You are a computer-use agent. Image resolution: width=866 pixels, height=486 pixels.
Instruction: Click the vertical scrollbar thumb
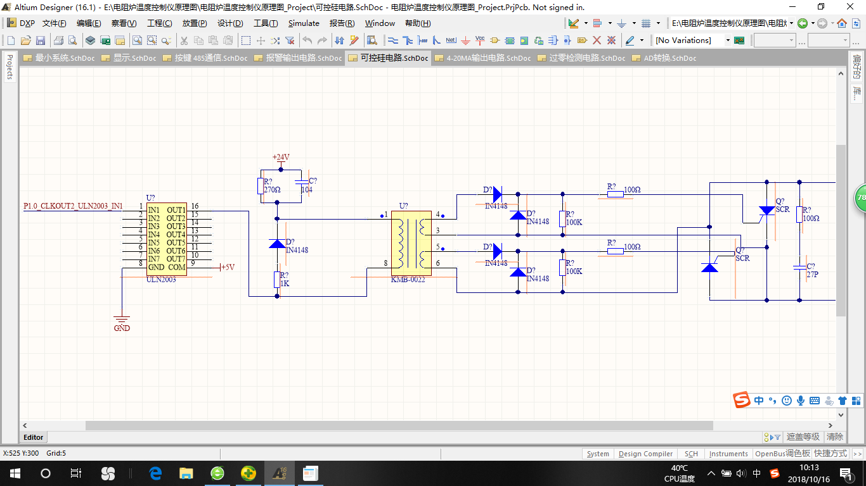(841, 230)
